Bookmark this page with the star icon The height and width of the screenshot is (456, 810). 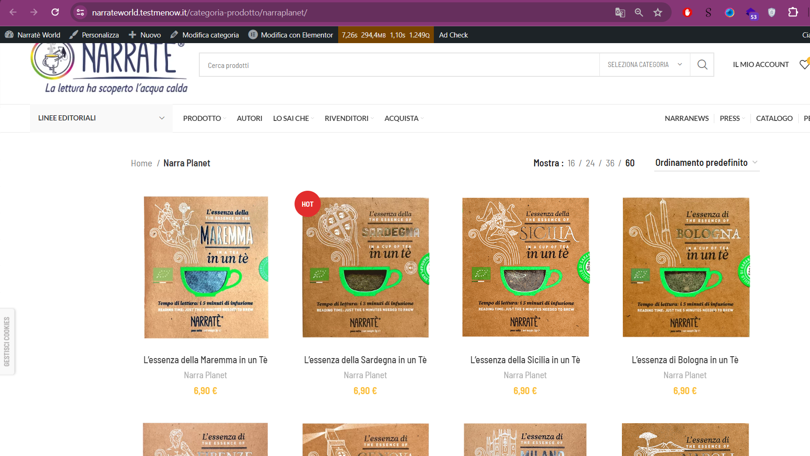click(658, 13)
